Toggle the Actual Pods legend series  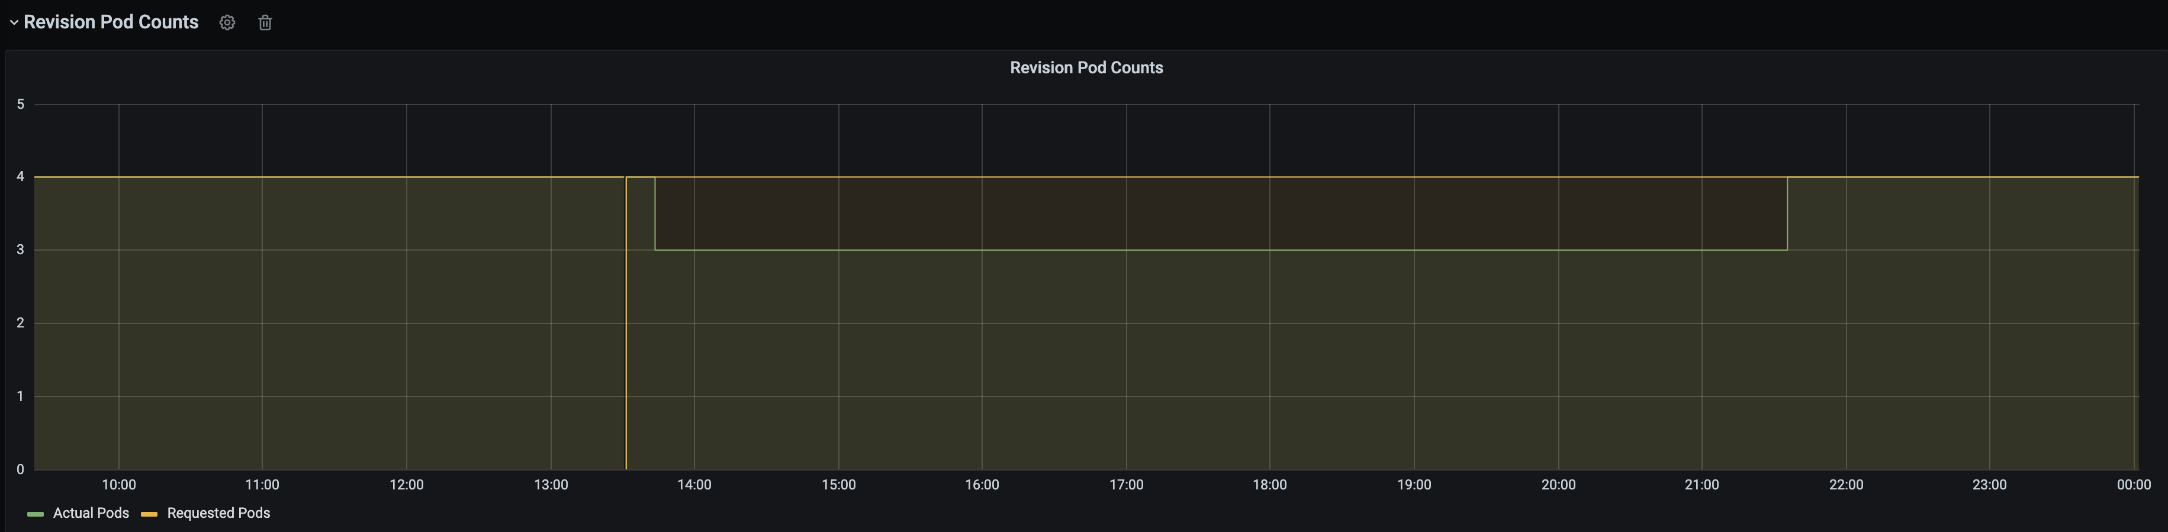pos(91,512)
